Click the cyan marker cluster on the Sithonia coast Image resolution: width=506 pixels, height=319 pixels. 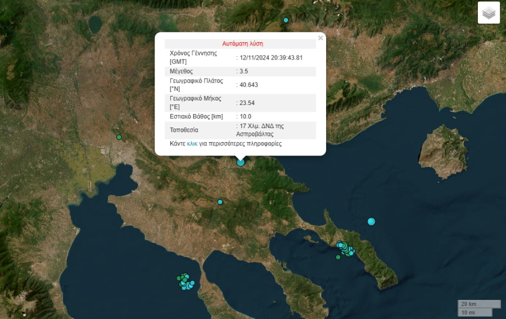tap(344, 248)
